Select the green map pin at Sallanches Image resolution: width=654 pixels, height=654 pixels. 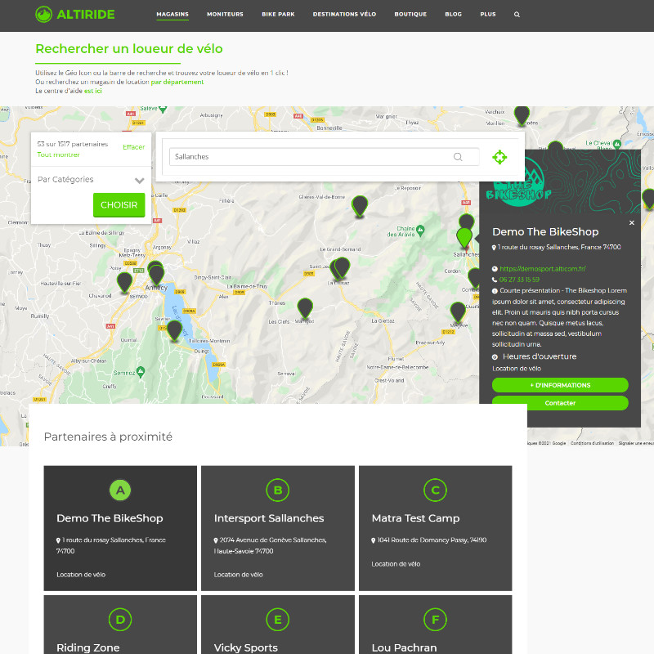464,238
